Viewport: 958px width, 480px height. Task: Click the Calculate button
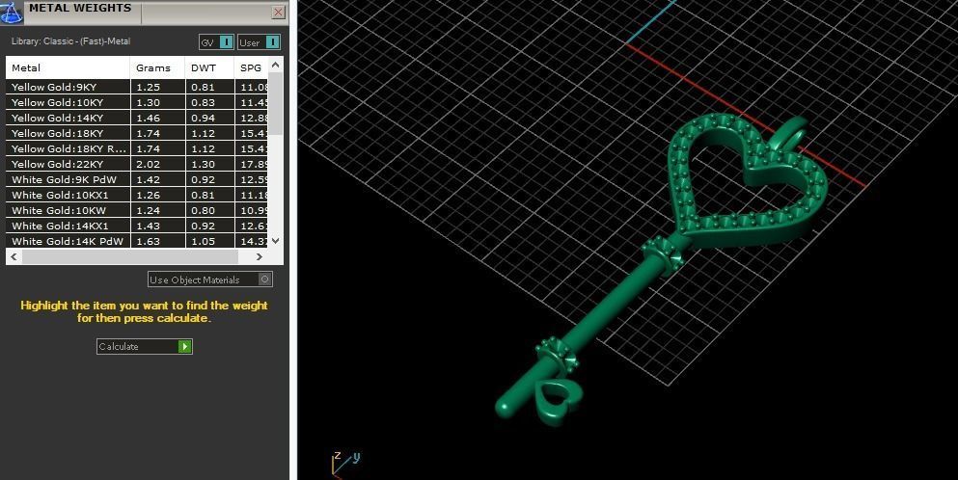144,346
